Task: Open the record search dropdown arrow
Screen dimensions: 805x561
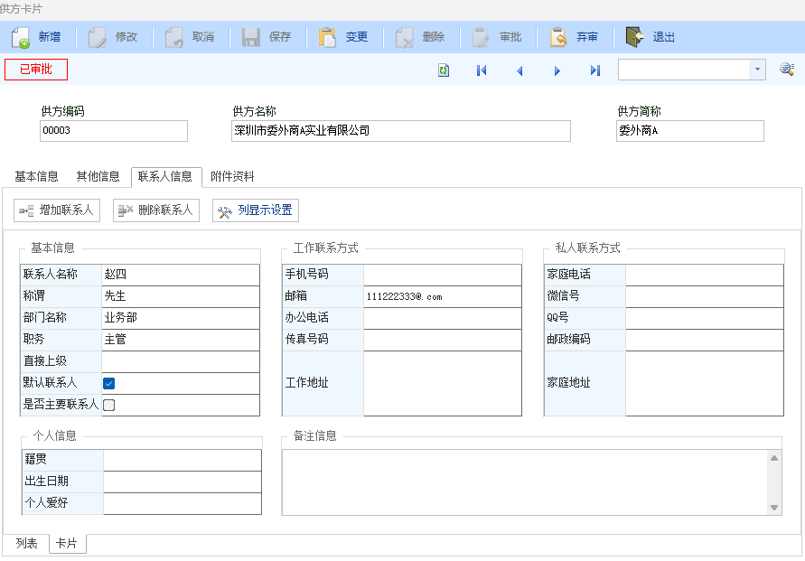Action: [757, 70]
